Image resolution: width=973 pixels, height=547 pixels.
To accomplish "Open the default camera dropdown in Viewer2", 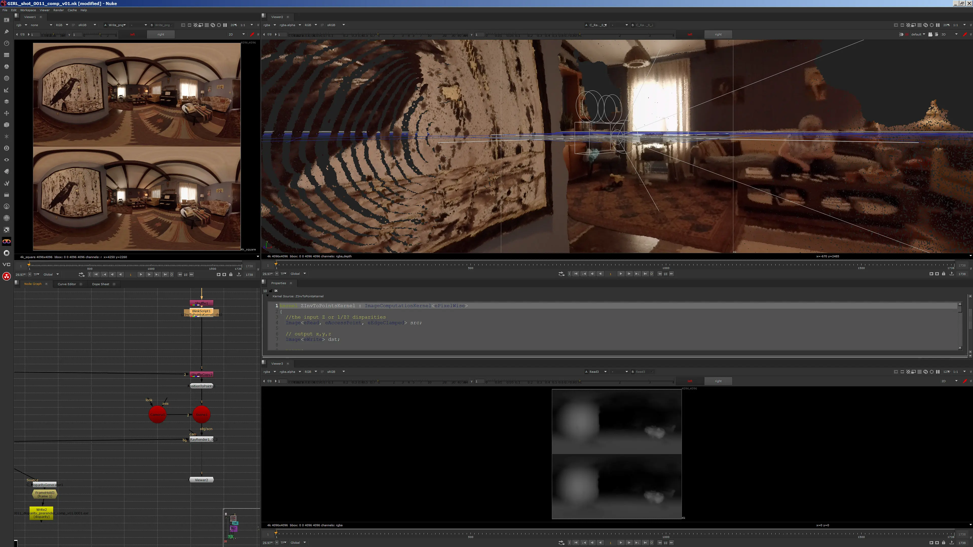I will tap(918, 34).
